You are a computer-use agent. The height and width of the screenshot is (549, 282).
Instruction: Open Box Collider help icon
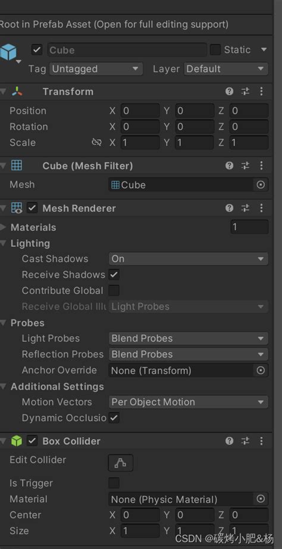[229, 441]
